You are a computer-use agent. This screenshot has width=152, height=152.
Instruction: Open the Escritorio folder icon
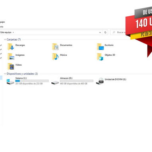100,47
